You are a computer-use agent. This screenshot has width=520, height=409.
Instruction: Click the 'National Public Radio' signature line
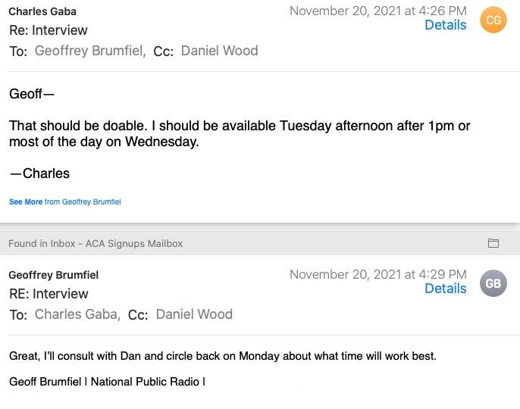click(x=107, y=382)
